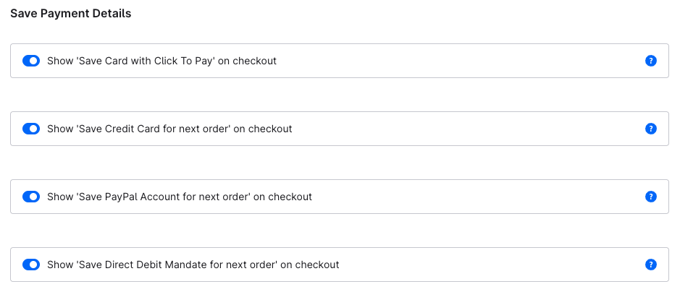Click the 'Save Payment Details' heading

coord(70,14)
